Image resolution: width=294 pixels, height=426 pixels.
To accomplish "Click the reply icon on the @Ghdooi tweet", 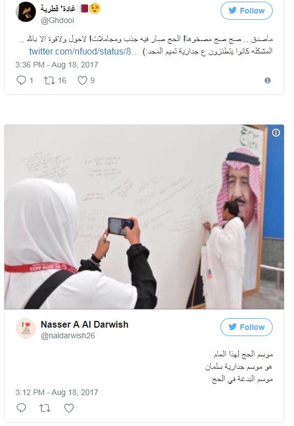I will [21, 80].
